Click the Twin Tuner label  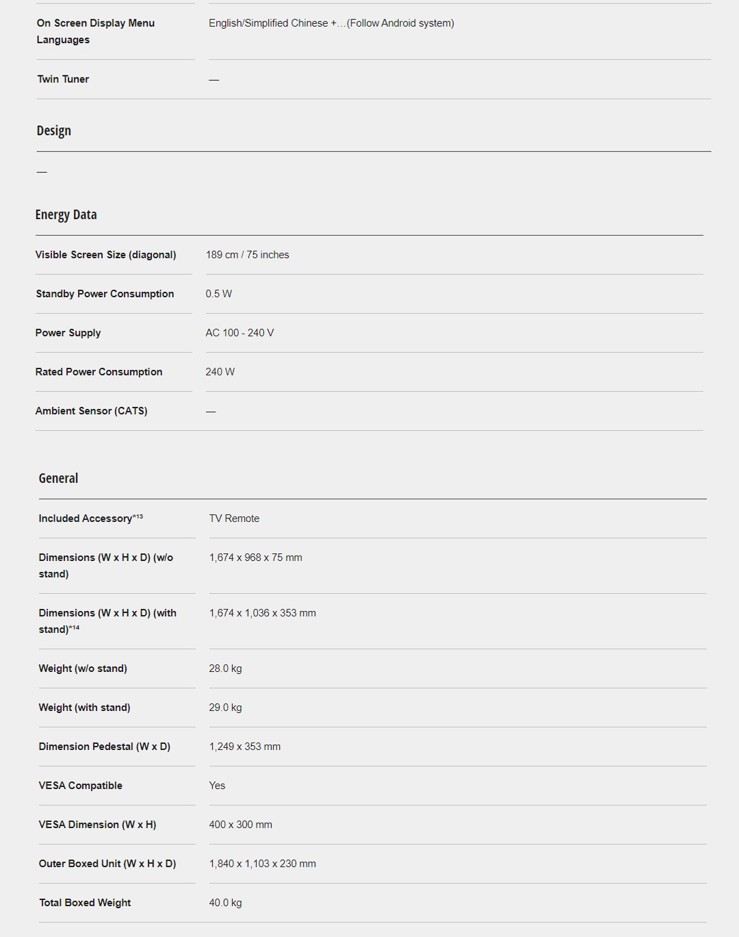tap(64, 79)
